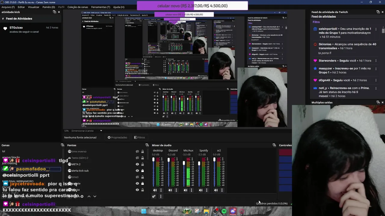The height and width of the screenshot is (216, 385).
Task: Undock the Mixer de áudio panel
Action: tap(274, 145)
